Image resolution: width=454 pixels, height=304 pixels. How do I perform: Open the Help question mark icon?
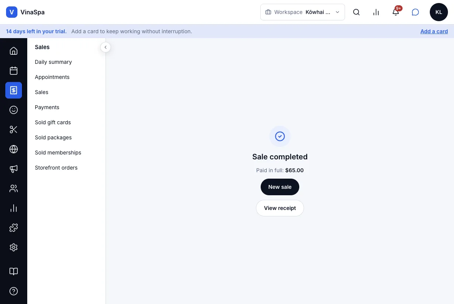click(x=14, y=291)
